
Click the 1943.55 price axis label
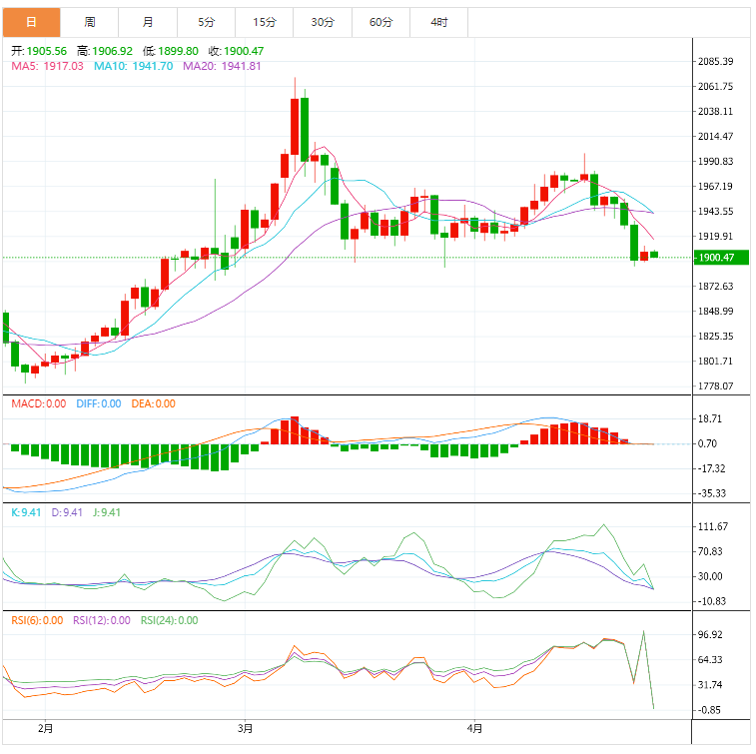click(715, 211)
